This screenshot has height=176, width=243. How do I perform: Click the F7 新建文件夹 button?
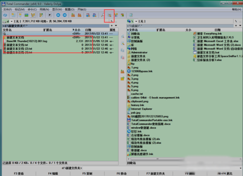156,174
